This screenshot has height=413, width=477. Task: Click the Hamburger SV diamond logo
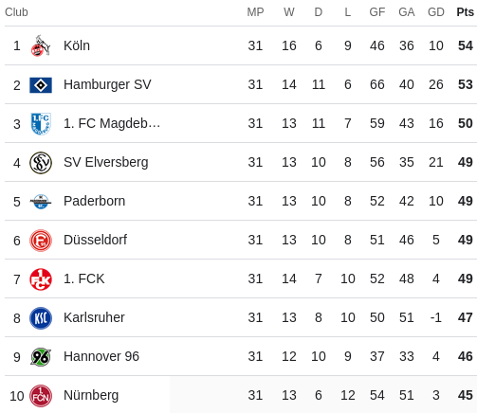click(x=41, y=85)
